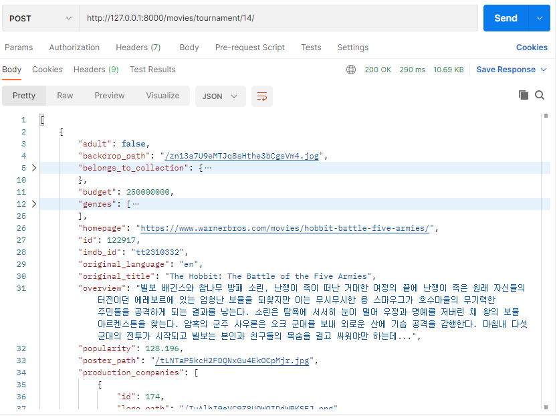The width and height of the screenshot is (559, 416).
Task: Open the Save Response dropdown
Action: tap(512, 70)
